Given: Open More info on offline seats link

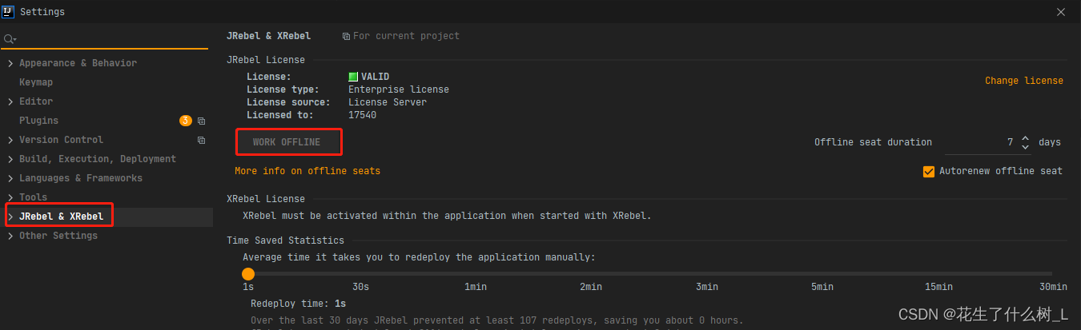Looking at the screenshot, I should pyautogui.click(x=307, y=171).
